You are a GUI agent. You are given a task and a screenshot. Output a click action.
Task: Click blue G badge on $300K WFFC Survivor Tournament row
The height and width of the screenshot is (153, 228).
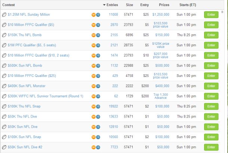coord(98,96)
